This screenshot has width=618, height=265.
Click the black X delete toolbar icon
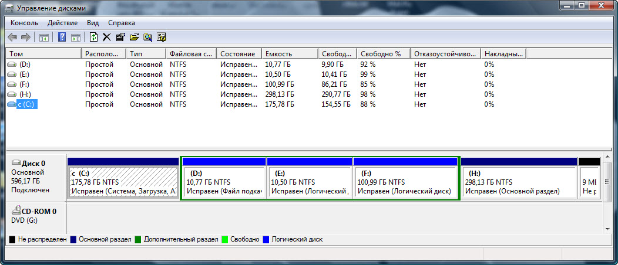[x=106, y=38]
